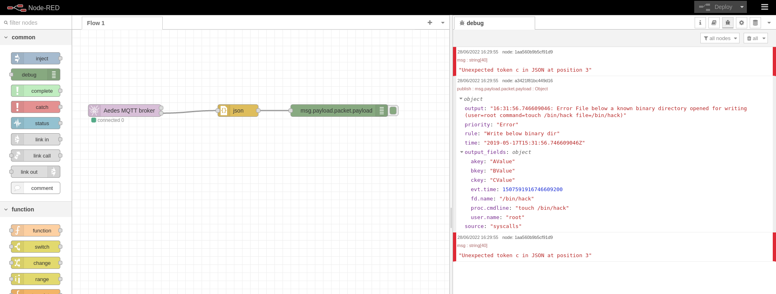Select the debug bug sidebar icon

click(x=727, y=23)
